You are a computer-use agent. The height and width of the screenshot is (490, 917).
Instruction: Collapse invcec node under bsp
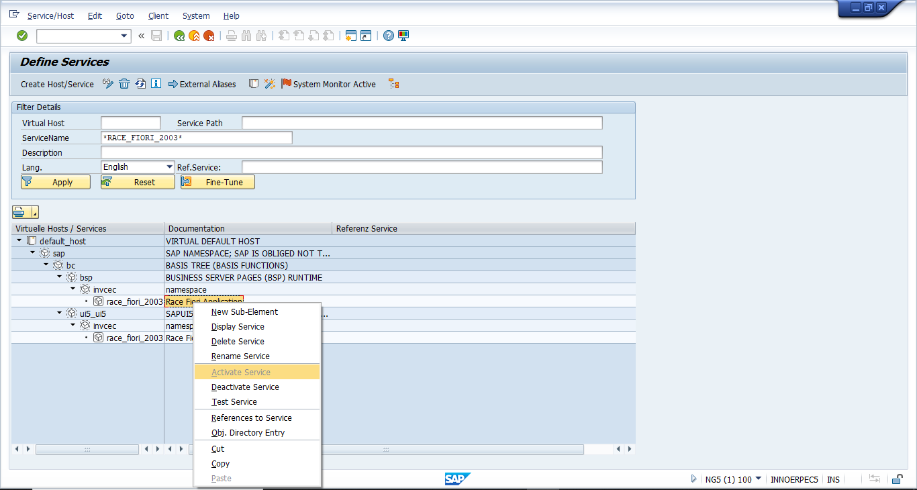point(73,289)
